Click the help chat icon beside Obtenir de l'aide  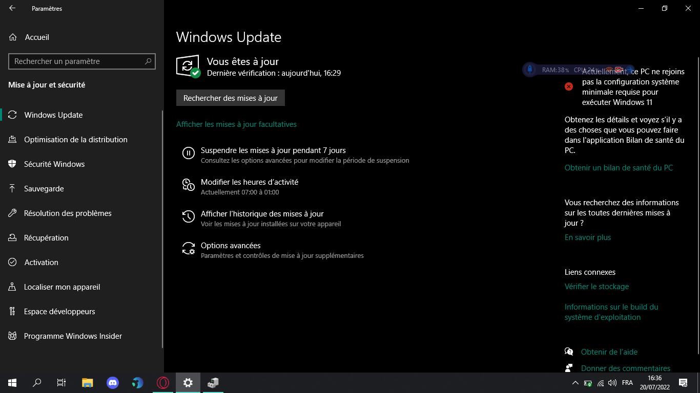(x=569, y=352)
